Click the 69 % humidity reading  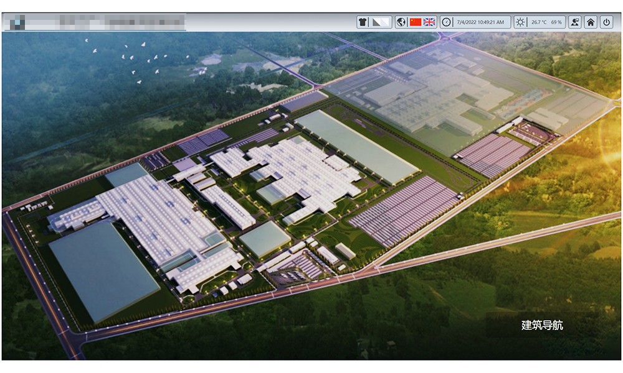[x=556, y=22]
